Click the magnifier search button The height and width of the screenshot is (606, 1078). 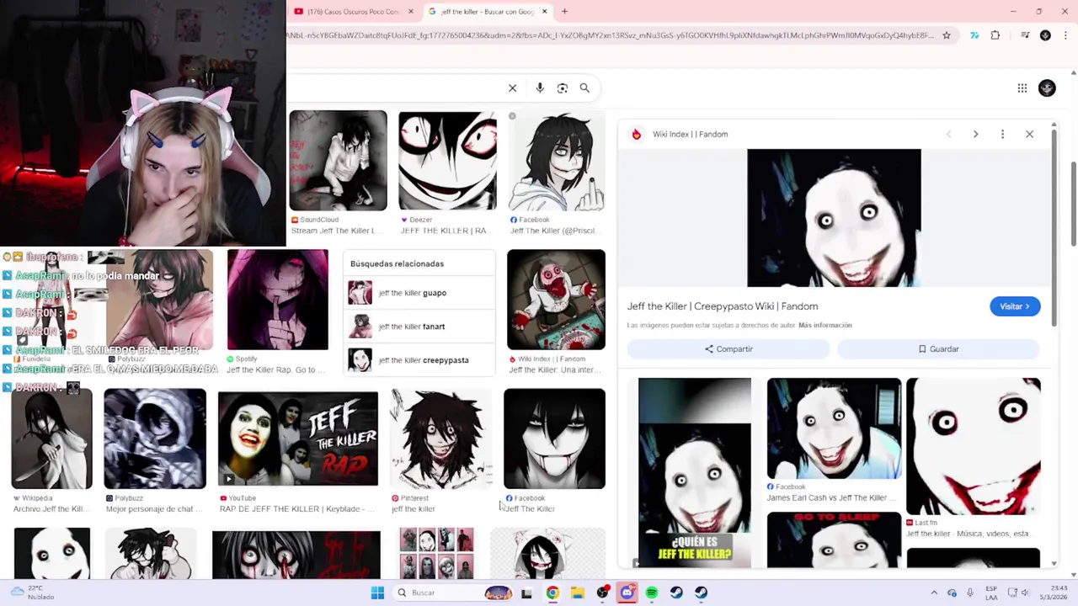[x=584, y=88]
